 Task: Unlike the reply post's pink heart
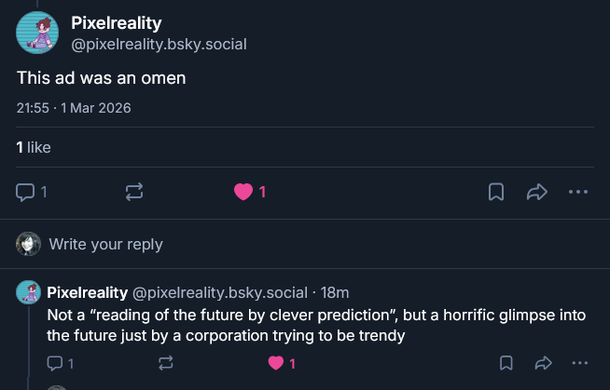[276, 363]
